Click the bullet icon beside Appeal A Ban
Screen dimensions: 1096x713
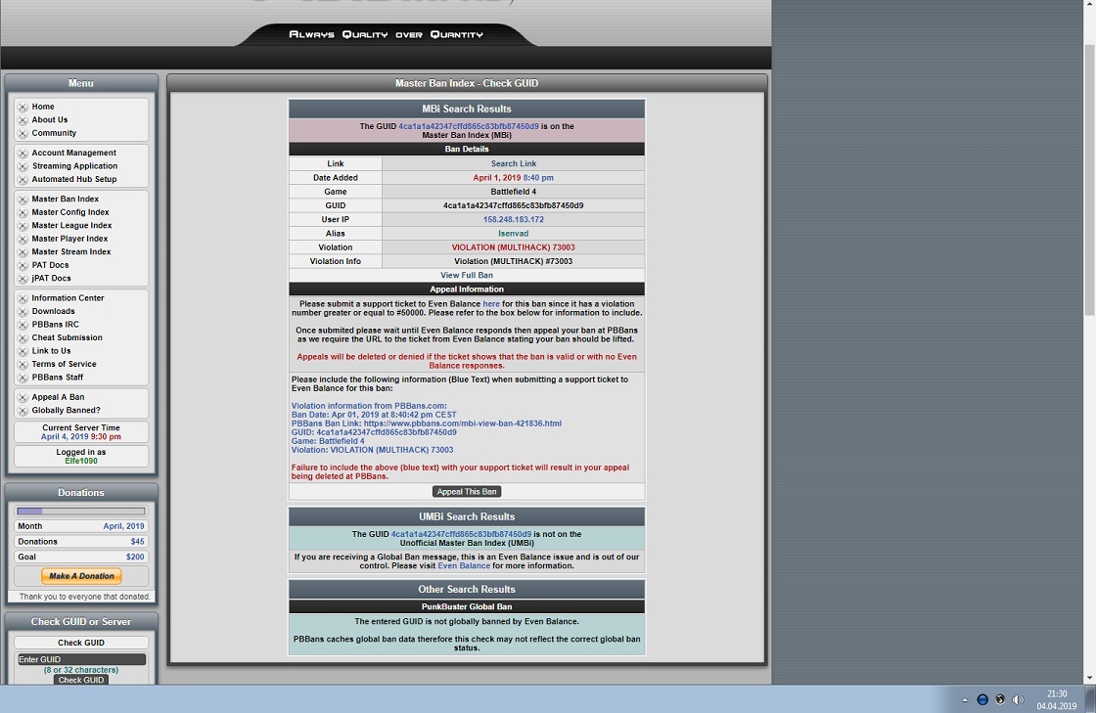(23, 397)
